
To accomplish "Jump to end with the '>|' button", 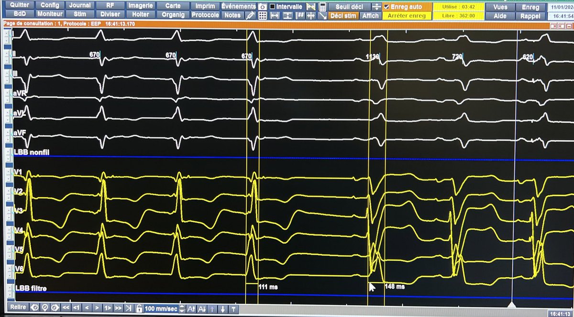I will click(x=128, y=308).
